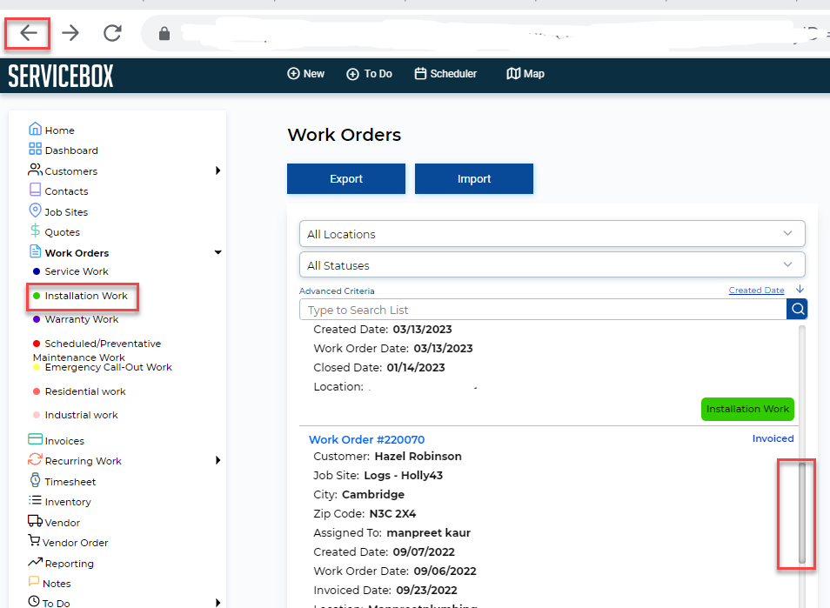Select Residential work in sidebar

tap(85, 391)
